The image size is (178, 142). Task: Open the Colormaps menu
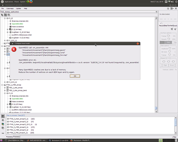pos(11,9)
